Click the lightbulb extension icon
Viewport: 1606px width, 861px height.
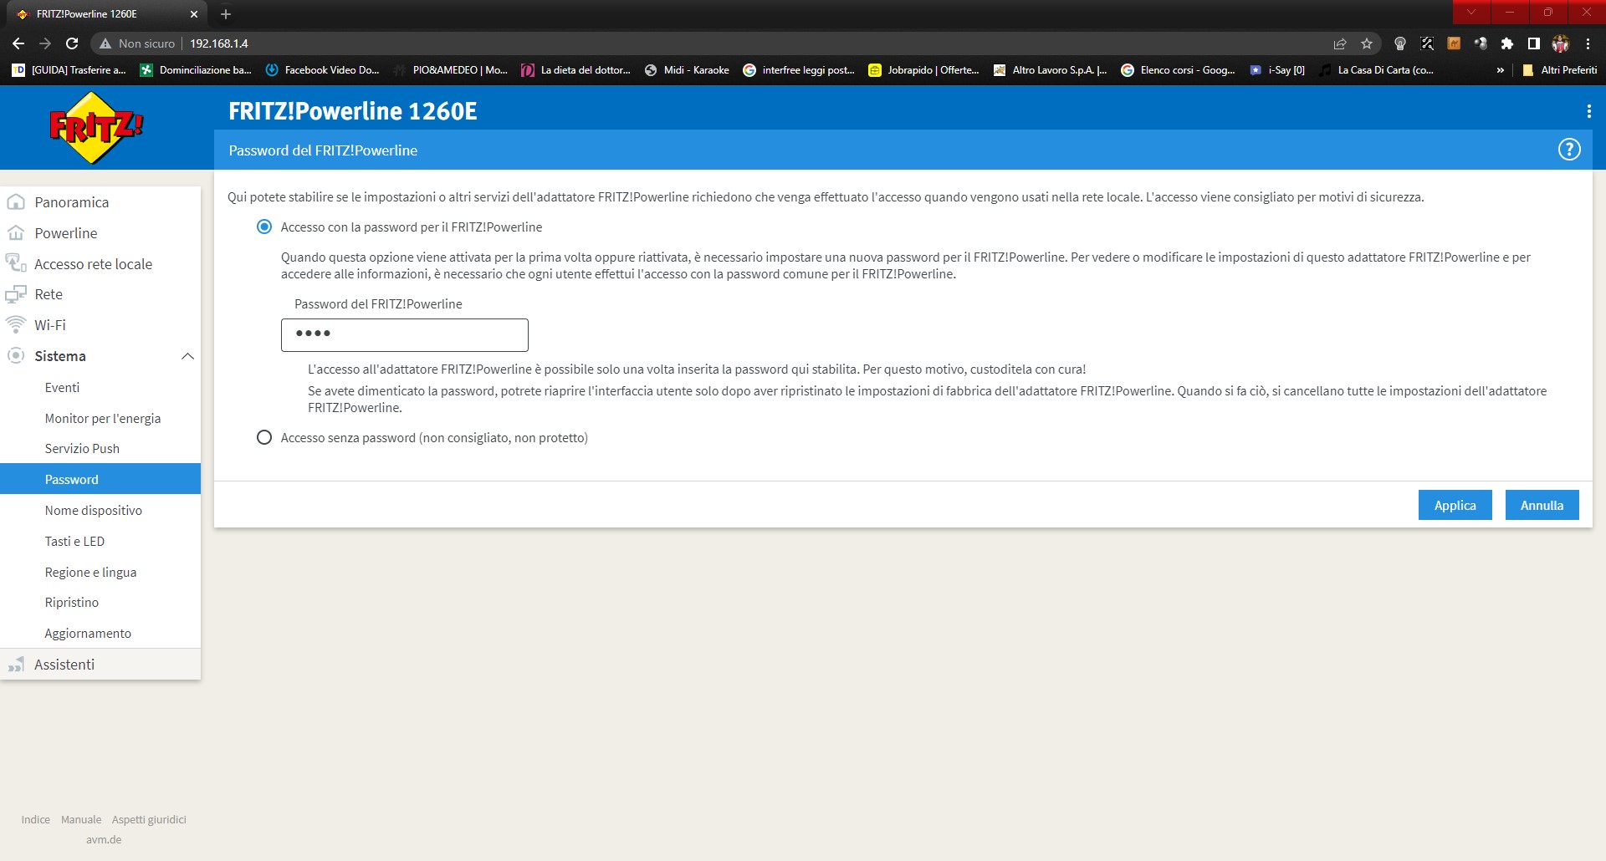click(1400, 43)
